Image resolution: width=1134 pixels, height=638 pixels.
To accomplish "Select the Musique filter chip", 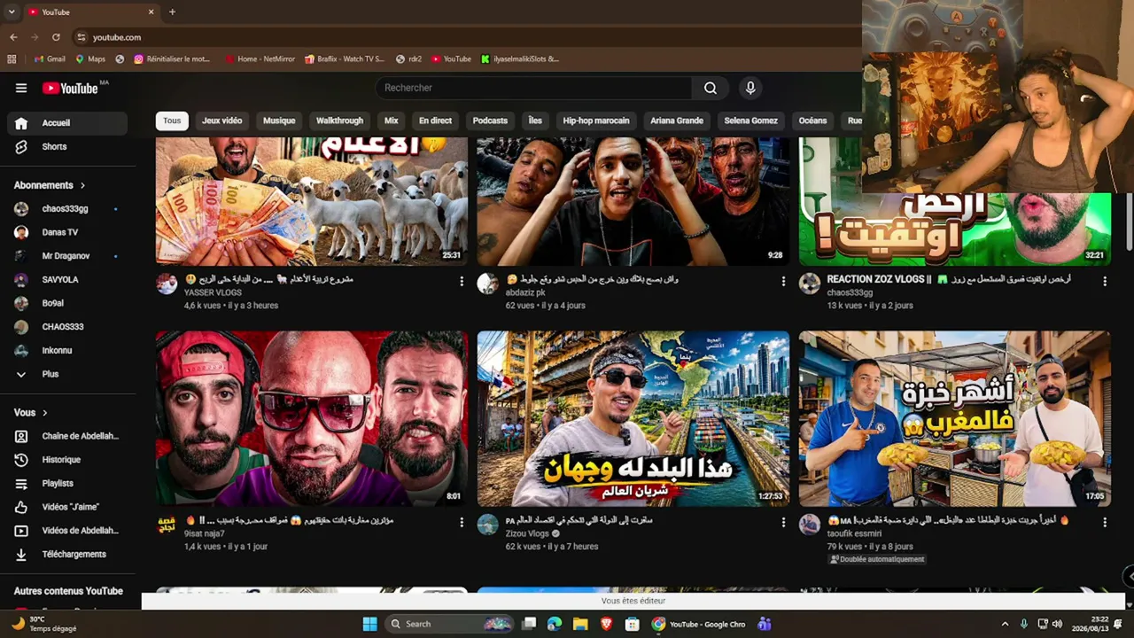I will (x=279, y=121).
